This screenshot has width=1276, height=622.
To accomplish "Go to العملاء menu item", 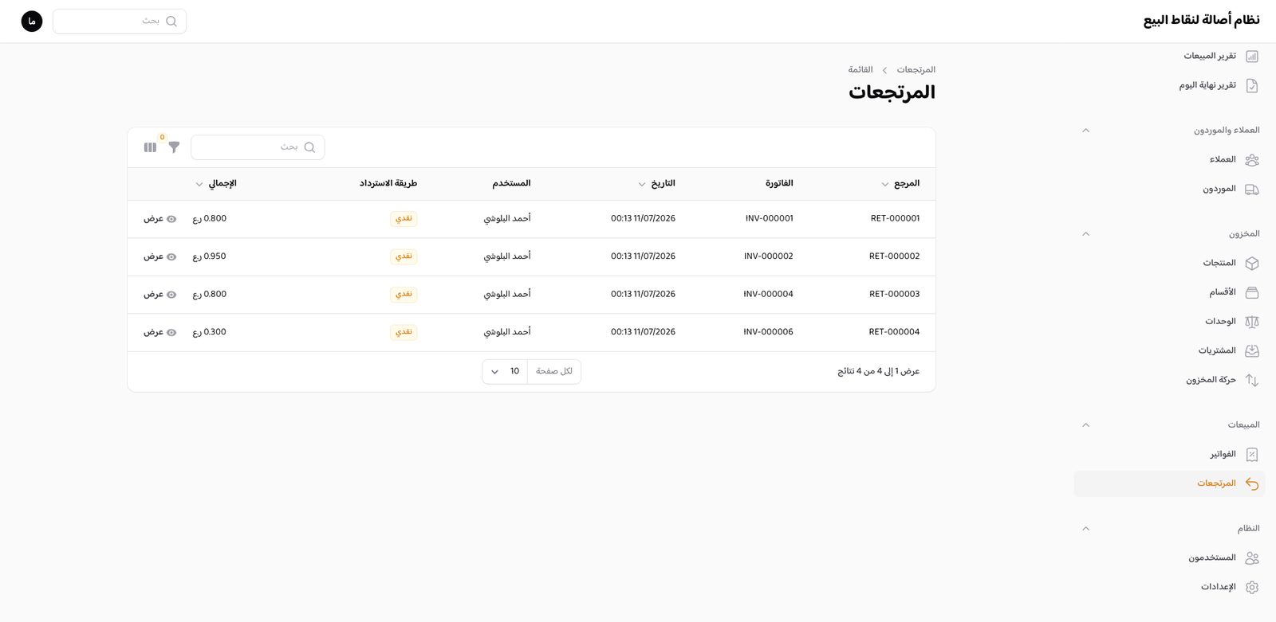I will (1169, 160).
